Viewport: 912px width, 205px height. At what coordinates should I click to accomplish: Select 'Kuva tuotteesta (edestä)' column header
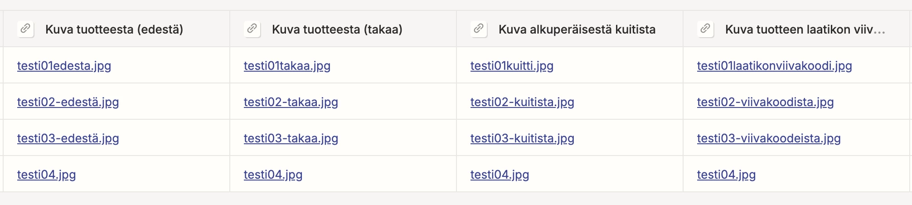[x=114, y=29]
